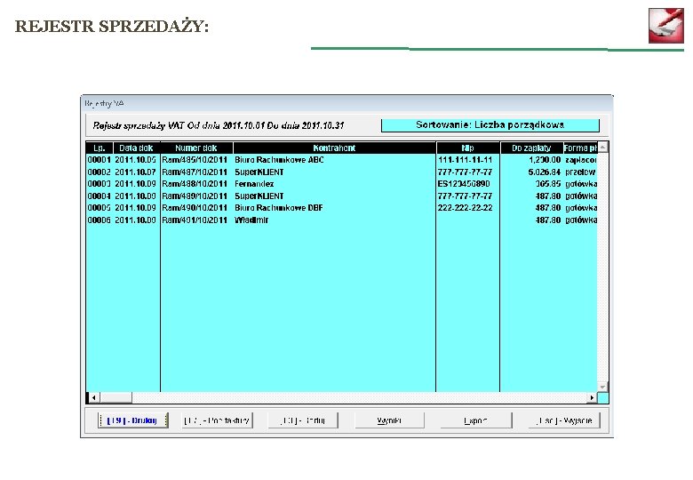Click amount 365.85
The height and width of the screenshot is (480, 693).
[548, 184]
